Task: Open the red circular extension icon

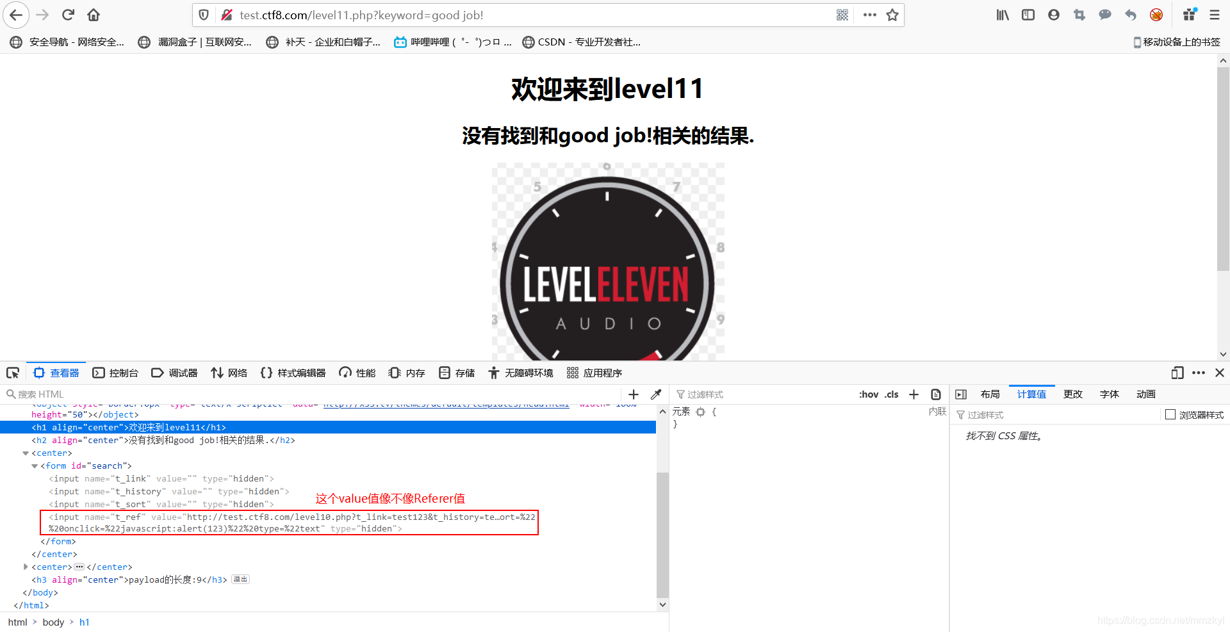Action: (1156, 15)
